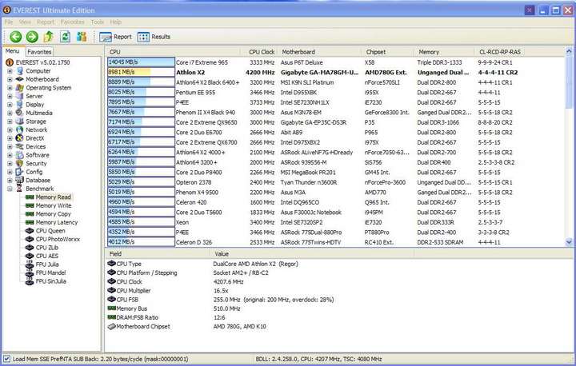Open the CPU PhotoWorxx benchmark
The height and width of the screenshot is (366, 576).
coord(58,240)
